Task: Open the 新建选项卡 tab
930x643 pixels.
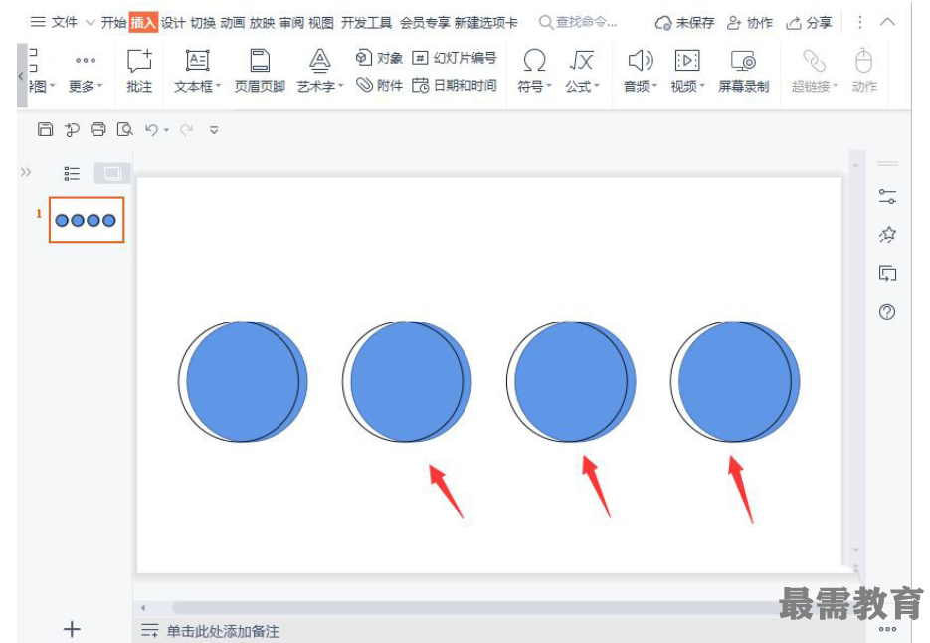Action: [x=485, y=23]
